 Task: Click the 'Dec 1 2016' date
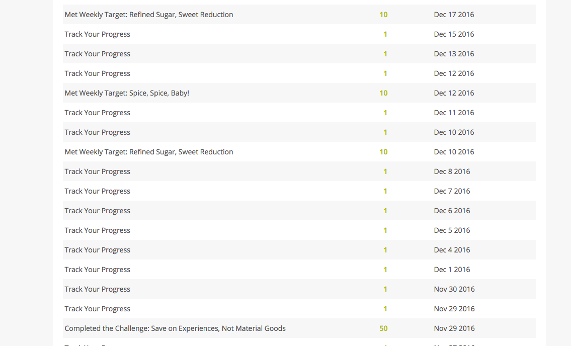(452, 270)
